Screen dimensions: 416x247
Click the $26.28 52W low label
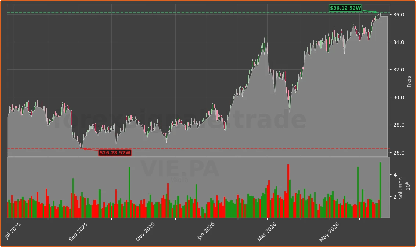pyautogui.click(x=115, y=152)
